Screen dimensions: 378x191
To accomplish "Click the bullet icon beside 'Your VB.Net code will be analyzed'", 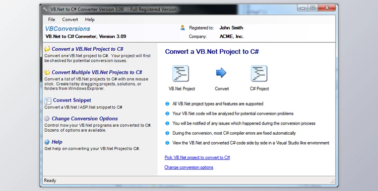I will [x=167, y=114].
